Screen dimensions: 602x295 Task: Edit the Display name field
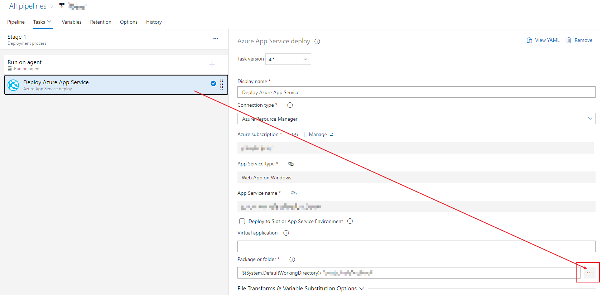[x=416, y=92]
